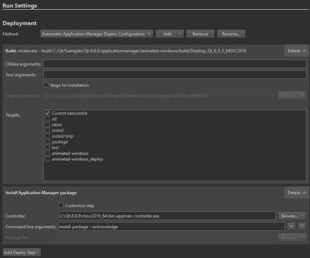
Task: Reset command line arguments to default
Action: [302, 226]
